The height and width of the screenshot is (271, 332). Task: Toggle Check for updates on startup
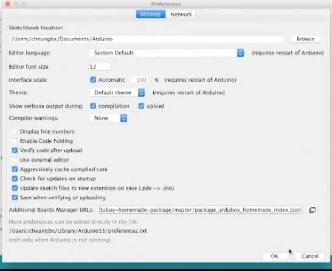[15, 179]
